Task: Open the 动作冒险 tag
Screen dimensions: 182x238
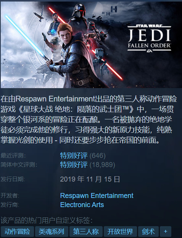Action: (x=17, y=232)
